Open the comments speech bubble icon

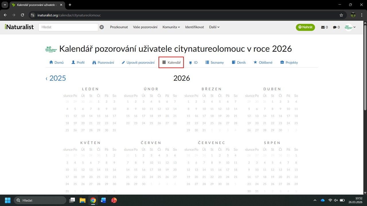pyautogui.click(x=336, y=27)
